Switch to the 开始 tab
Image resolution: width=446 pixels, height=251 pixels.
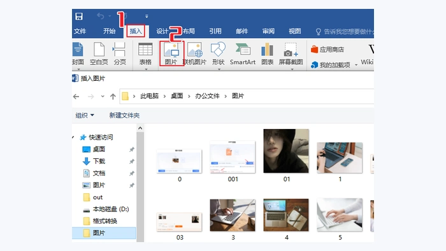[x=110, y=31]
